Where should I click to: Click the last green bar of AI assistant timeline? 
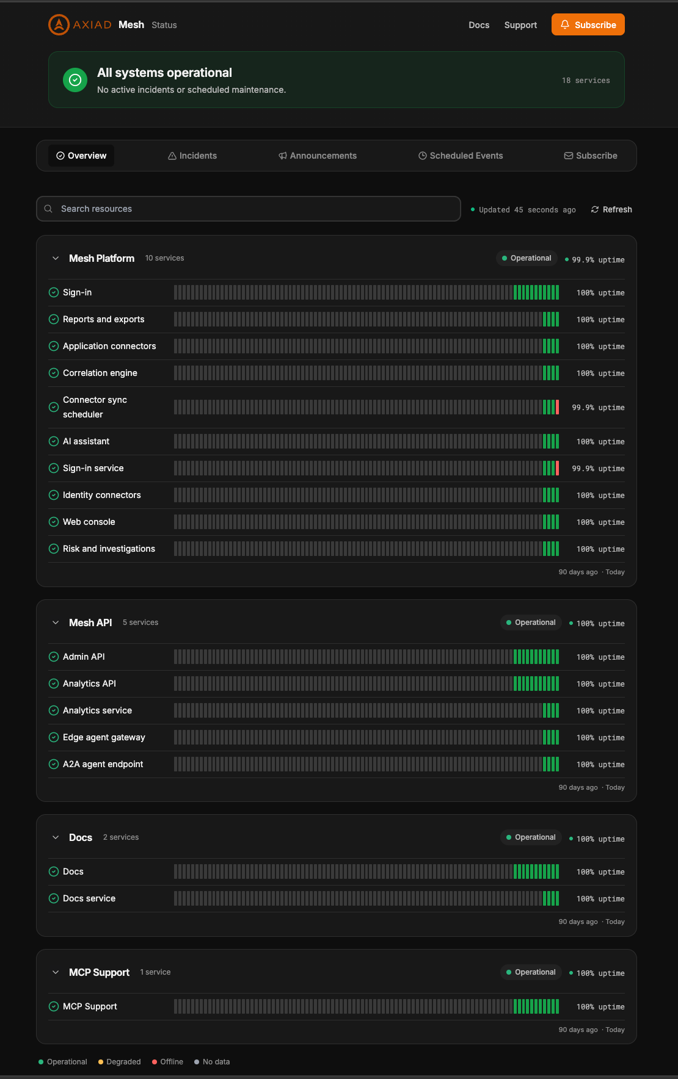pyautogui.click(x=557, y=441)
